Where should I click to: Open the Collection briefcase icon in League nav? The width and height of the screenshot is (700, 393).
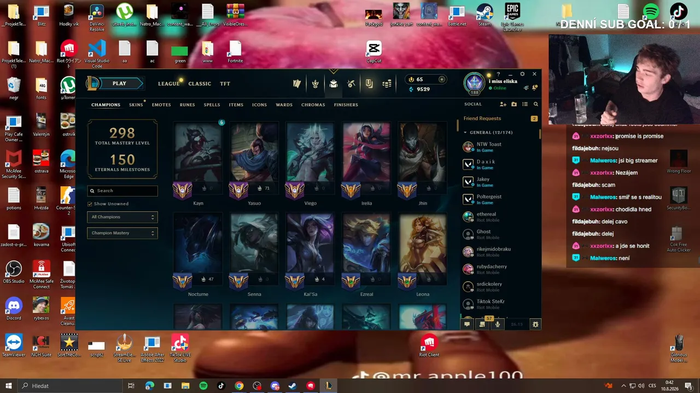333,84
